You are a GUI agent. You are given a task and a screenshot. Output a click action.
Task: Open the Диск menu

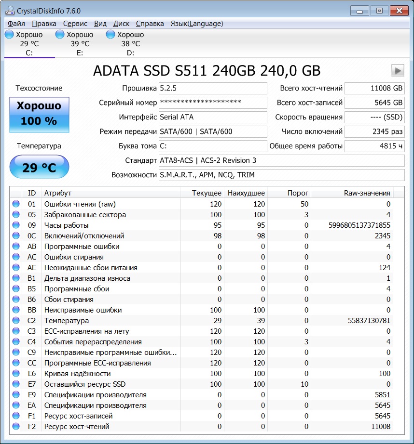coord(121,24)
